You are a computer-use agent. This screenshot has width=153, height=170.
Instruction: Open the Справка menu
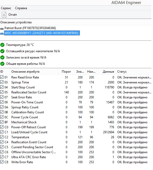pyautogui.click(x=21, y=8)
